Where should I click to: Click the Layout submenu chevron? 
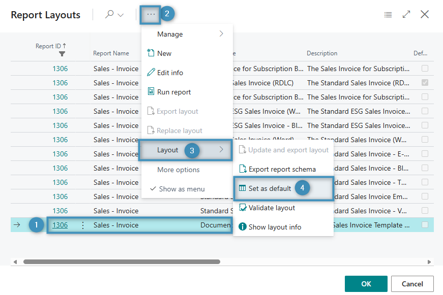click(221, 149)
